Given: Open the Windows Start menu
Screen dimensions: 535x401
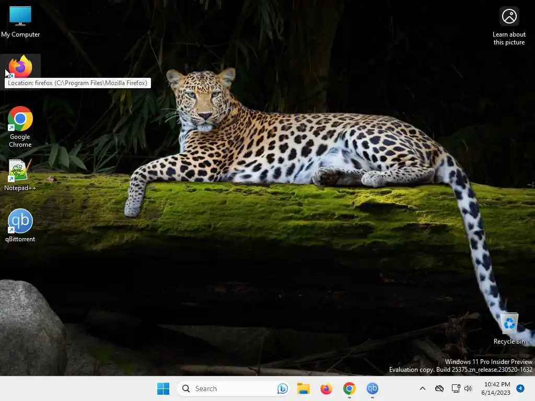Looking at the screenshot, I should pyautogui.click(x=163, y=388).
